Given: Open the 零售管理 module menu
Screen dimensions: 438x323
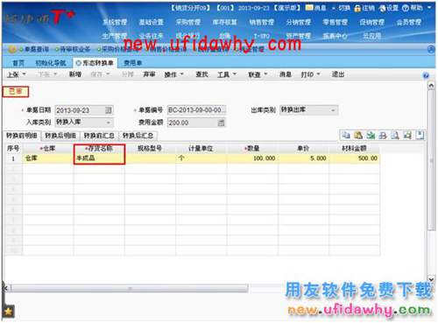Looking at the screenshot, I should point(336,22).
